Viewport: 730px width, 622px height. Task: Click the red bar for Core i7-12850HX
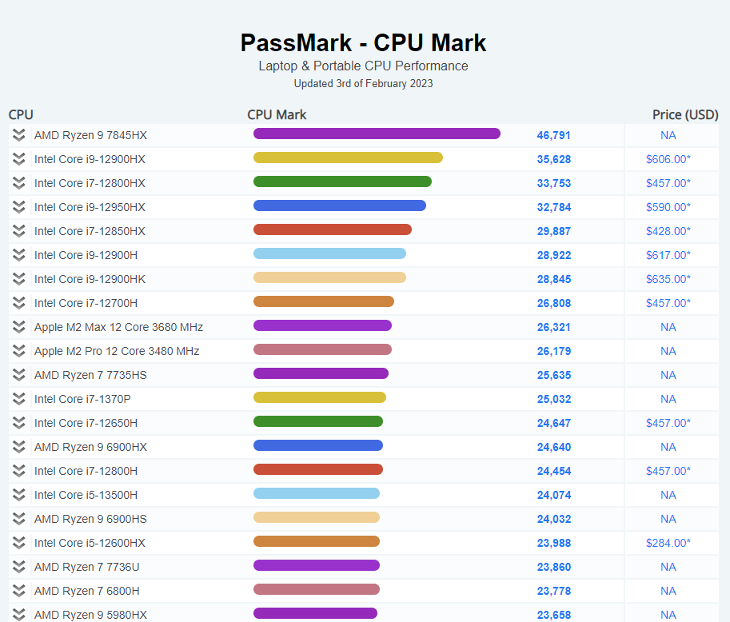click(x=333, y=229)
